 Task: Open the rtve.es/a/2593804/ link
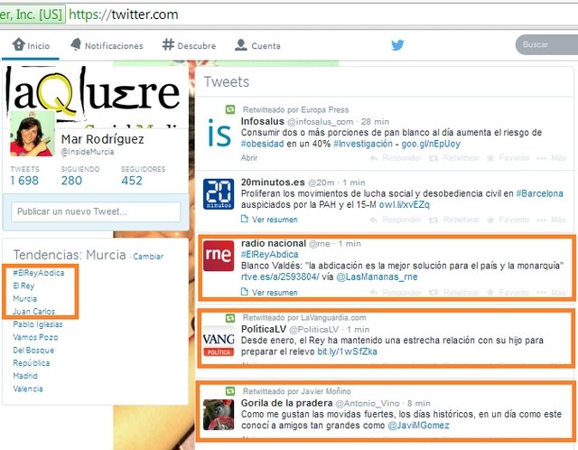[280, 277]
